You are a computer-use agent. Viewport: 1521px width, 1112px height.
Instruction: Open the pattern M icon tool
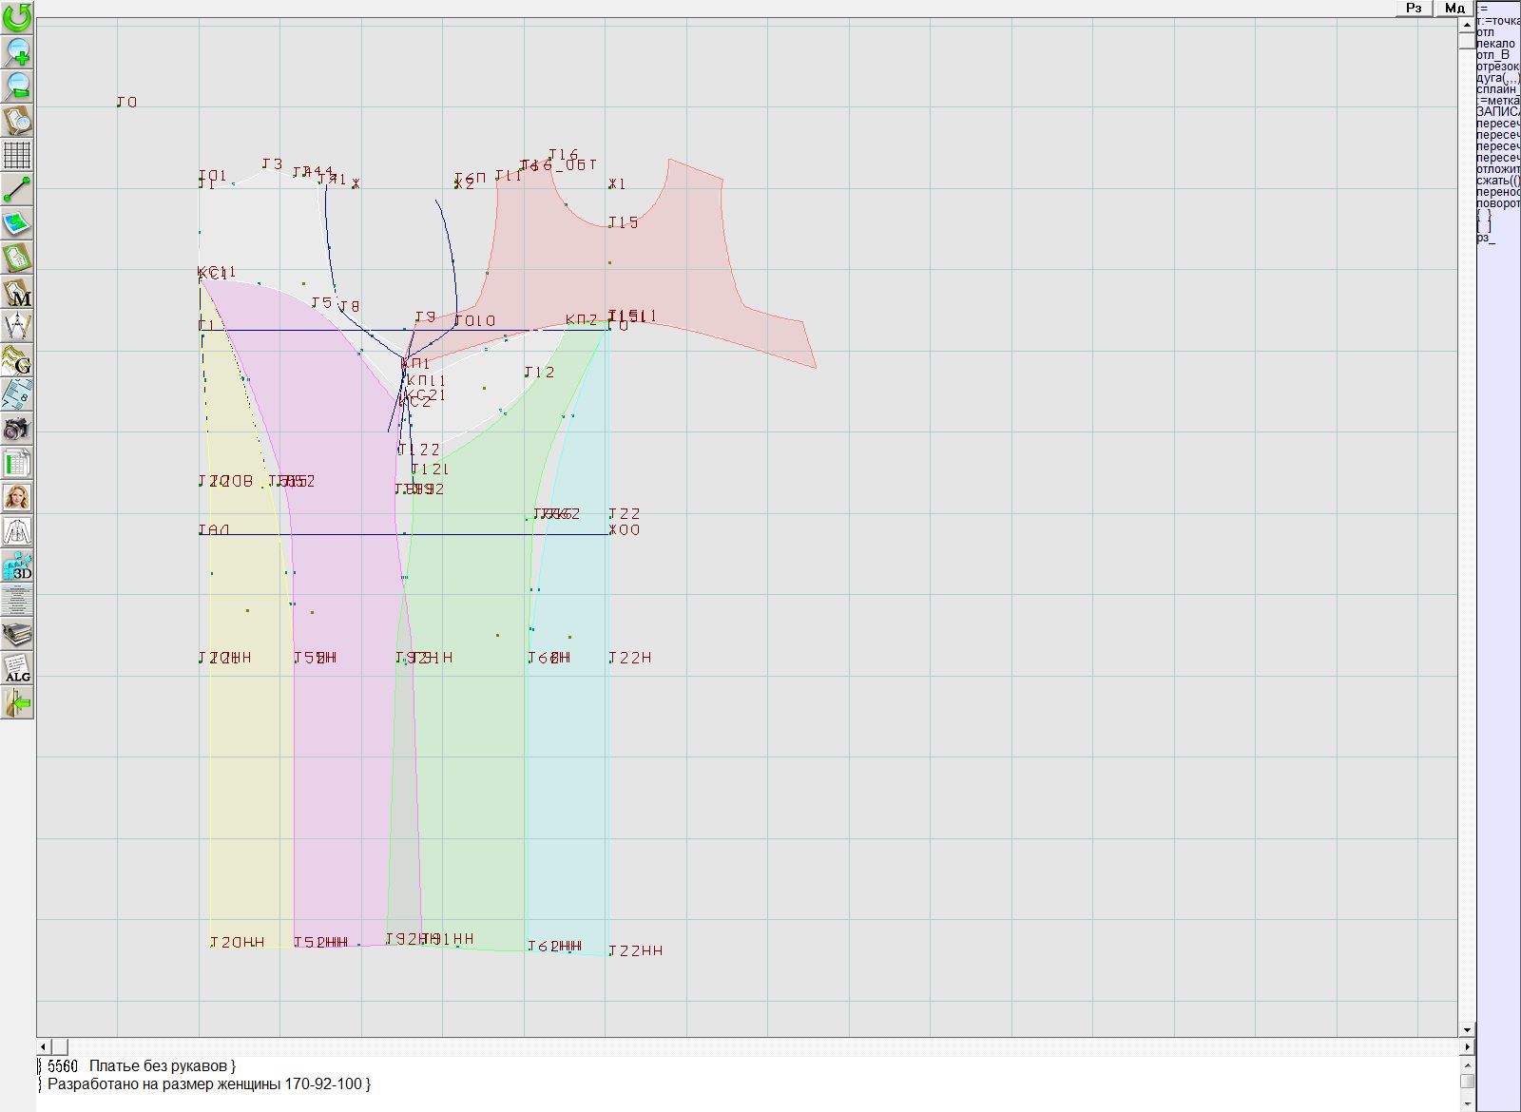click(17, 293)
